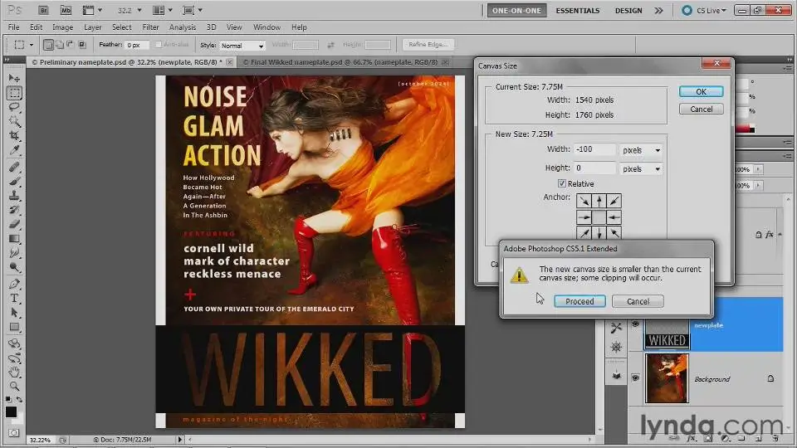Cancel the clipping warning dialog
Image resolution: width=797 pixels, height=448 pixels.
(638, 301)
